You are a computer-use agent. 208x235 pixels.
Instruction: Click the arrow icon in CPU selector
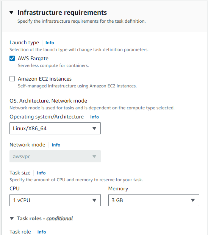coord(94,200)
